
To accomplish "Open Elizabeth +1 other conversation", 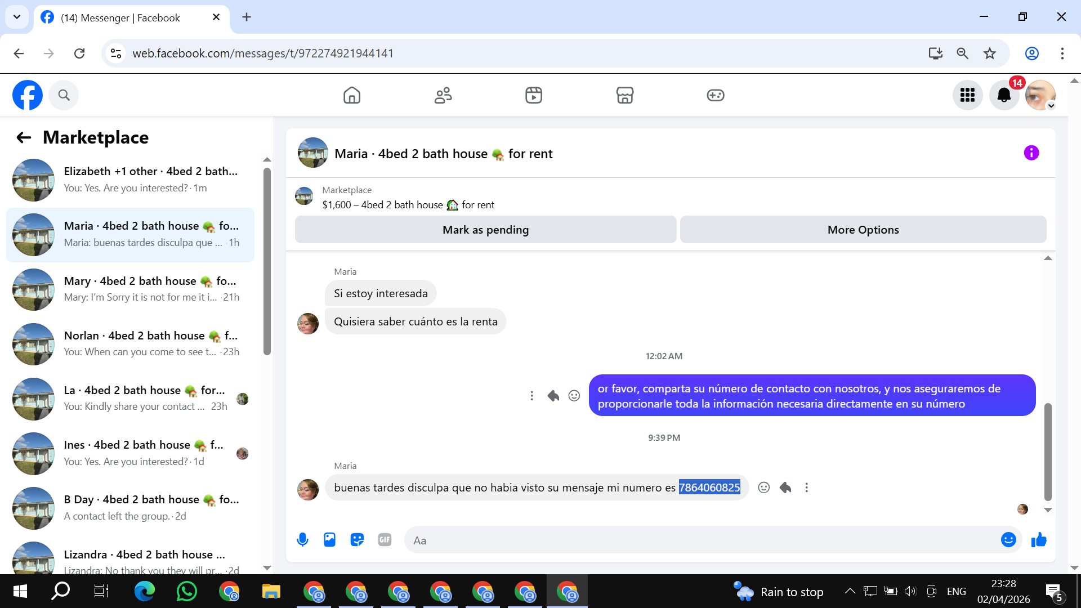I will tap(131, 180).
